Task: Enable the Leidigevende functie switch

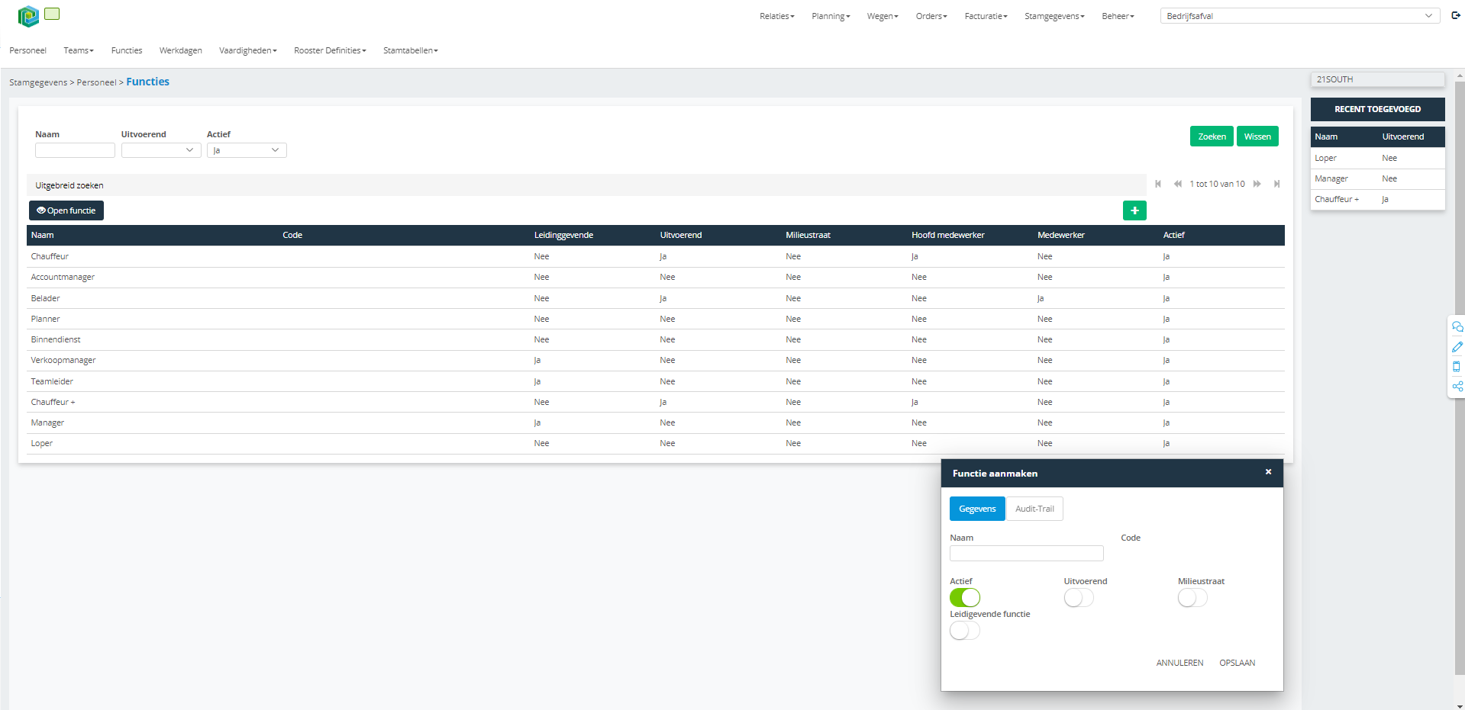Action: [x=965, y=631]
